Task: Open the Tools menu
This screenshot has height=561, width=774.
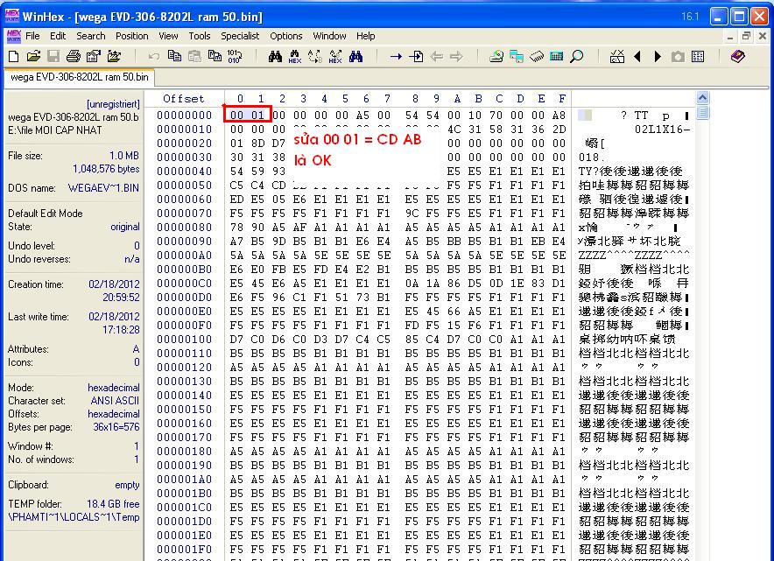Action: coord(200,36)
